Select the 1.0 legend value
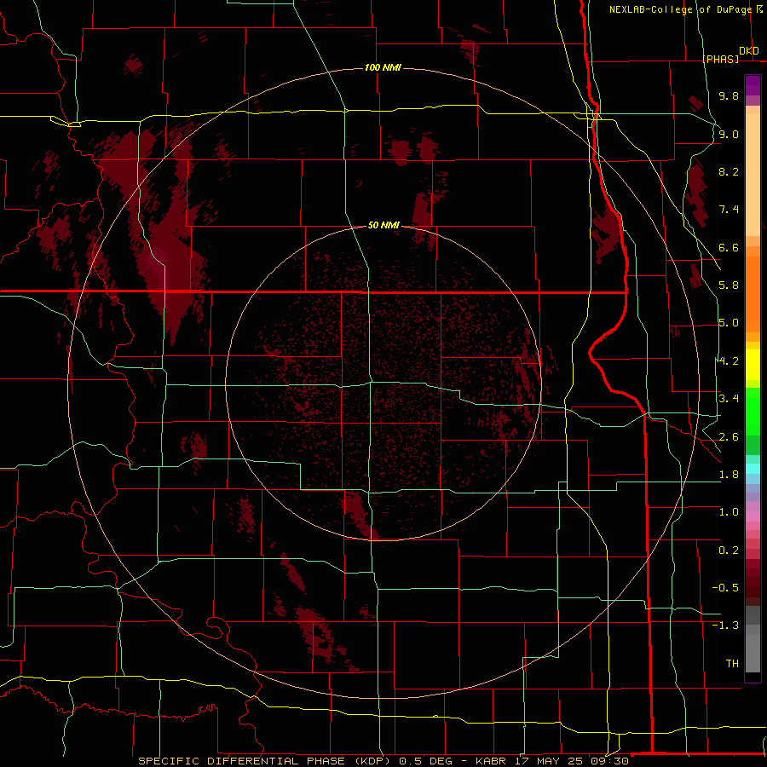The image size is (767, 767). click(x=729, y=512)
